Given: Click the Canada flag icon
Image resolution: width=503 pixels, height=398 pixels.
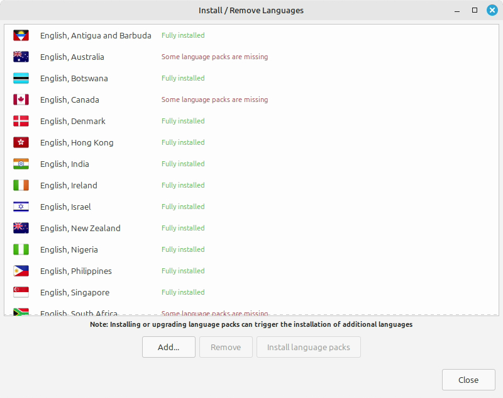Looking at the screenshot, I should [x=21, y=100].
